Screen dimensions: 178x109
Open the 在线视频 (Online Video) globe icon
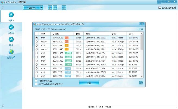tap(11, 52)
